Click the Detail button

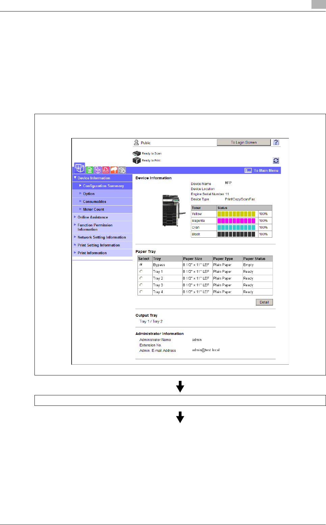(x=264, y=302)
